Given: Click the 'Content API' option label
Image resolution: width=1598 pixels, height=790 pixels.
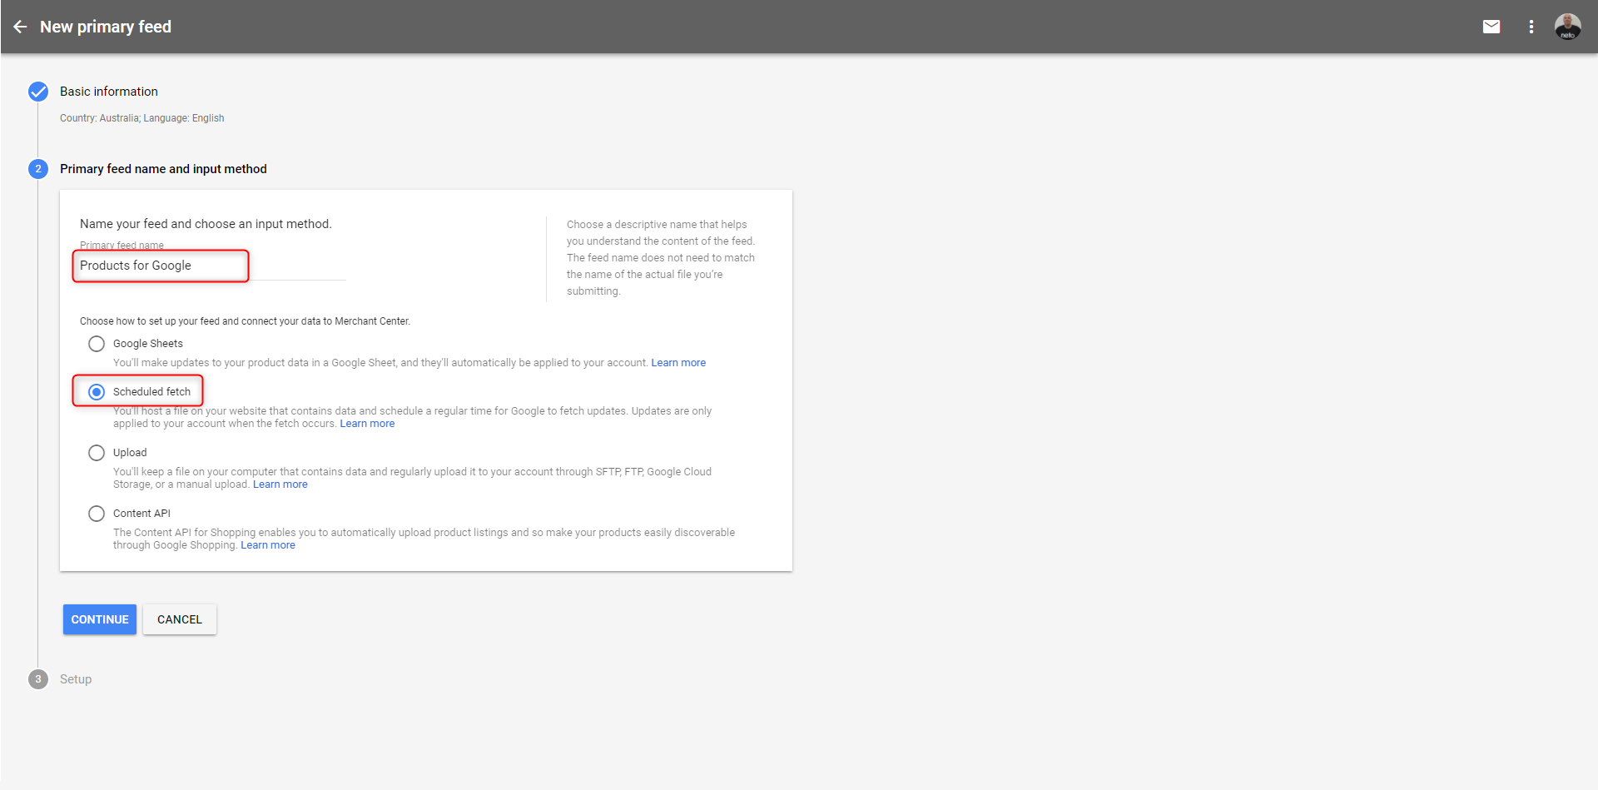Looking at the screenshot, I should click(x=142, y=514).
